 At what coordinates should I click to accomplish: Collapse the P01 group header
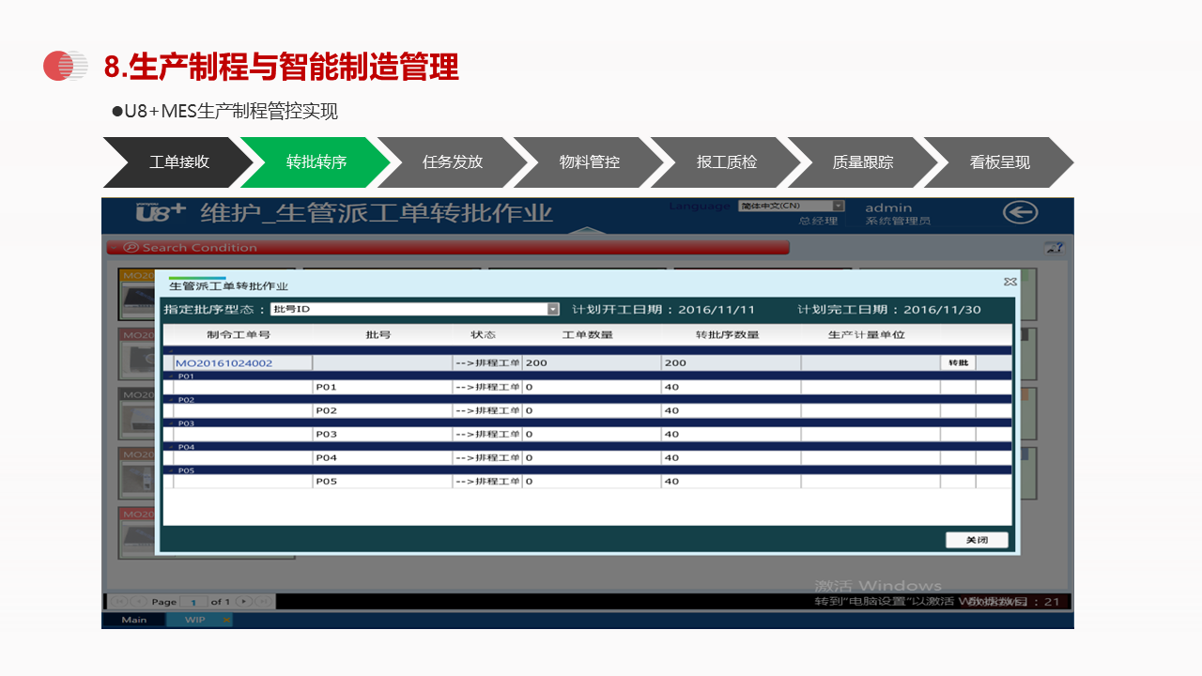[x=170, y=376]
